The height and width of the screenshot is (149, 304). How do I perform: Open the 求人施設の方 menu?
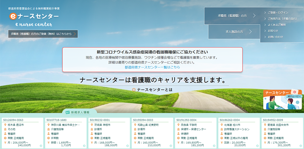234,32
